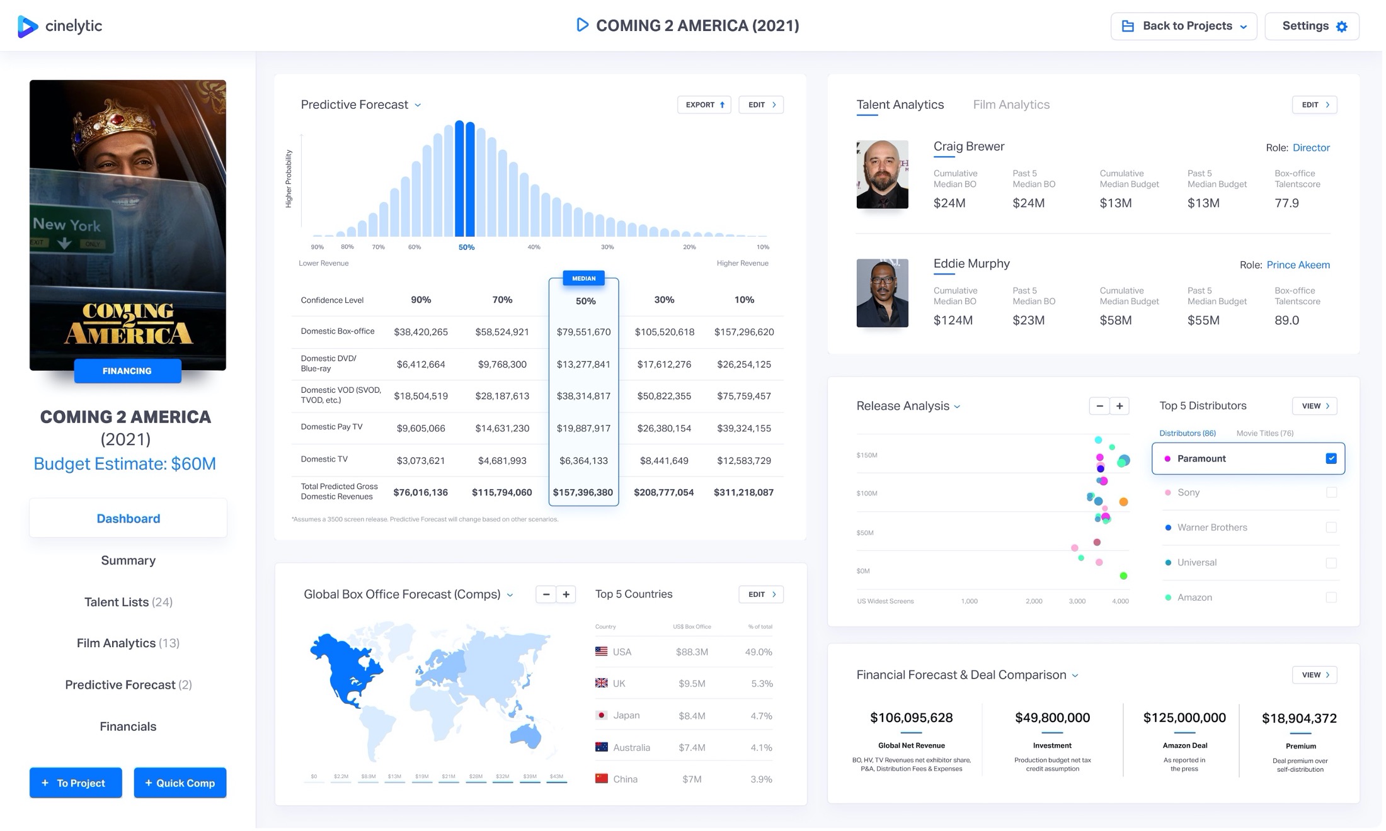Viewport: 1386px width, 831px height.
Task: Click the China flag icon
Action: pos(601,779)
